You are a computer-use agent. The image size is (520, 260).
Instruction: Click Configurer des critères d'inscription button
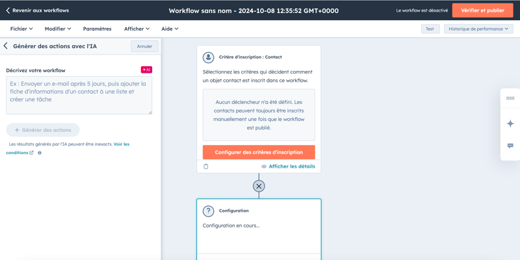pyautogui.click(x=259, y=152)
